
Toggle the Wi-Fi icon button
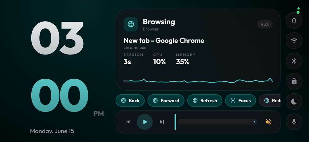coord(294,41)
